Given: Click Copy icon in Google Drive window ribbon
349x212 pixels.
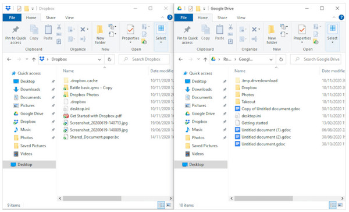Looking at the screenshot, I should coord(205,33).
